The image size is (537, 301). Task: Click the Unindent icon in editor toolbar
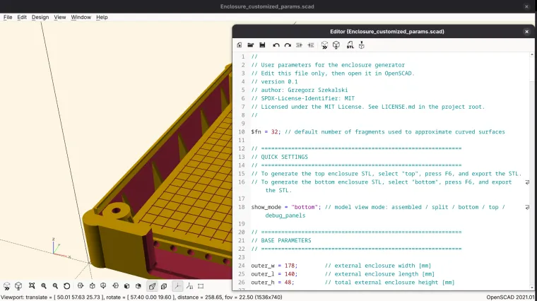click(x=300, y=45)
